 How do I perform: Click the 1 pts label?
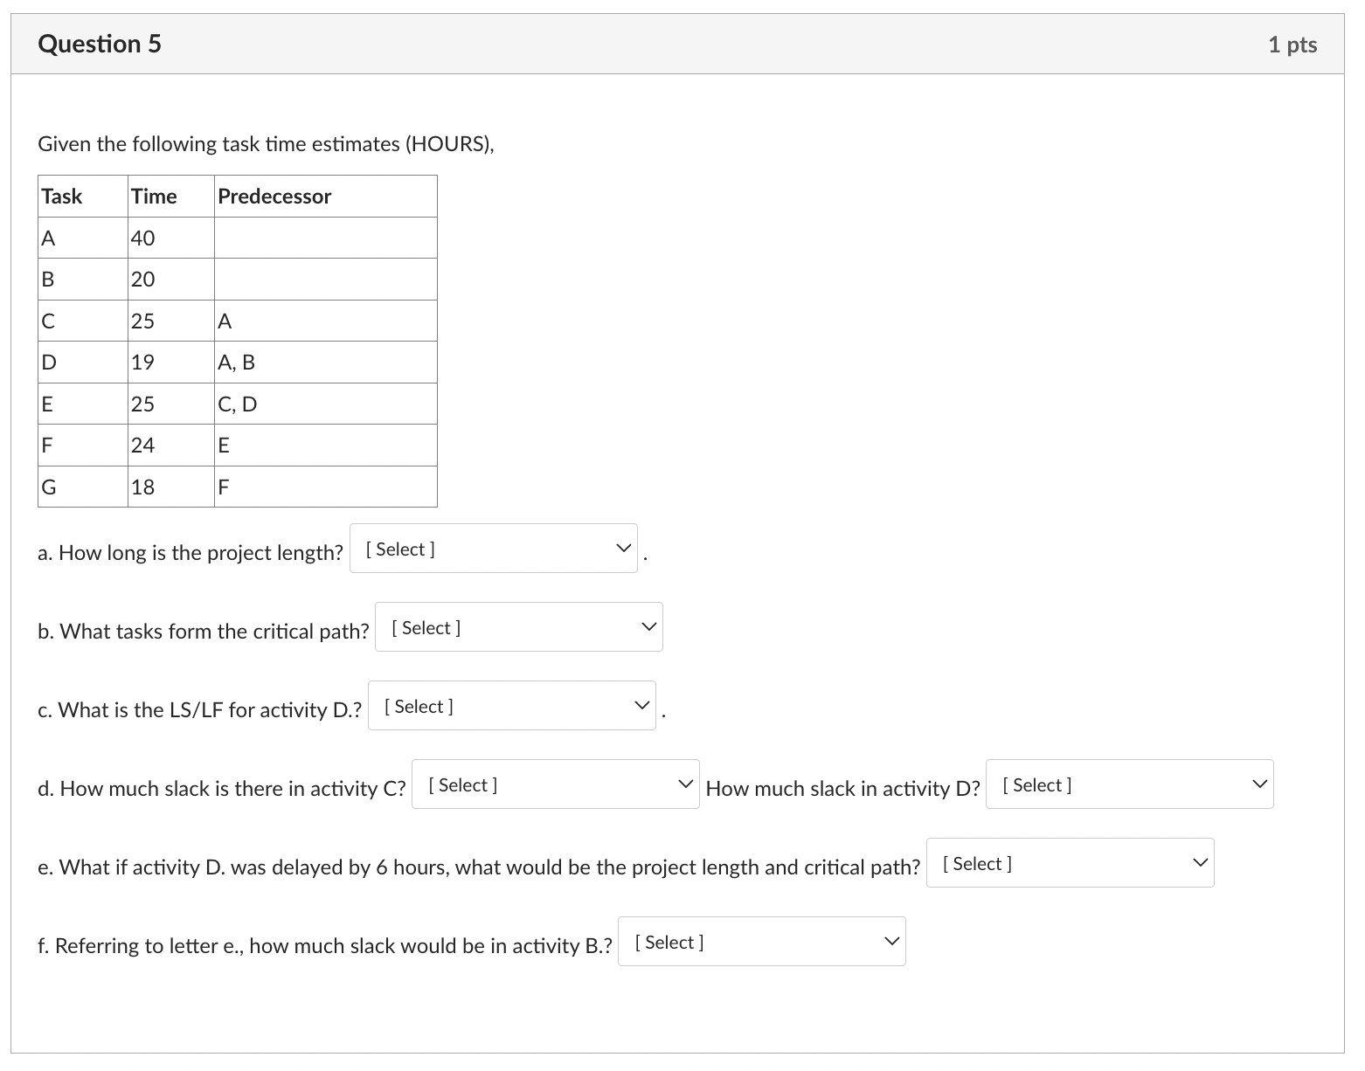click(1292, 43)
